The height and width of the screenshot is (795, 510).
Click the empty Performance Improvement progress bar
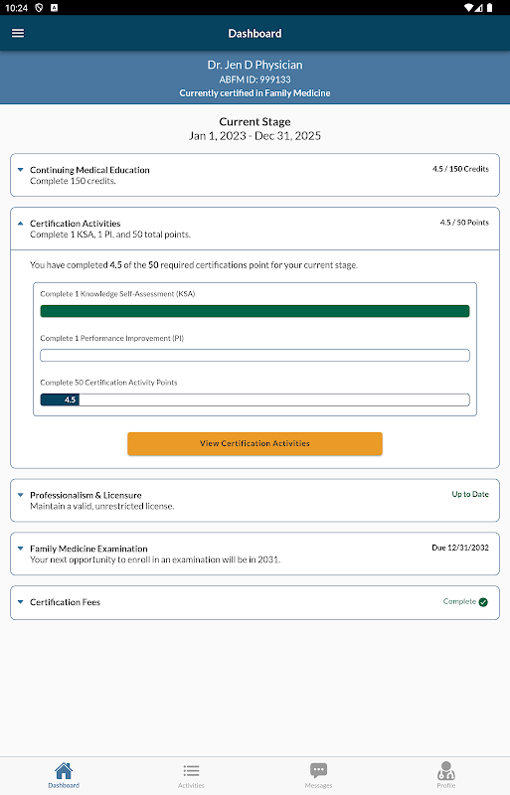[x=255, y=356]
